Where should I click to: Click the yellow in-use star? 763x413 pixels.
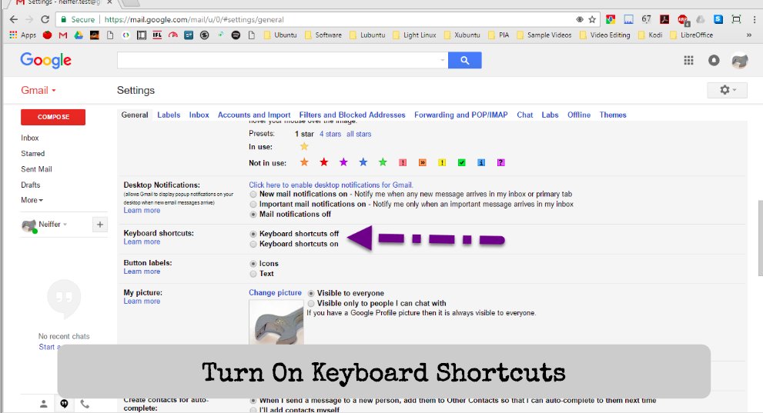[304, 146]
